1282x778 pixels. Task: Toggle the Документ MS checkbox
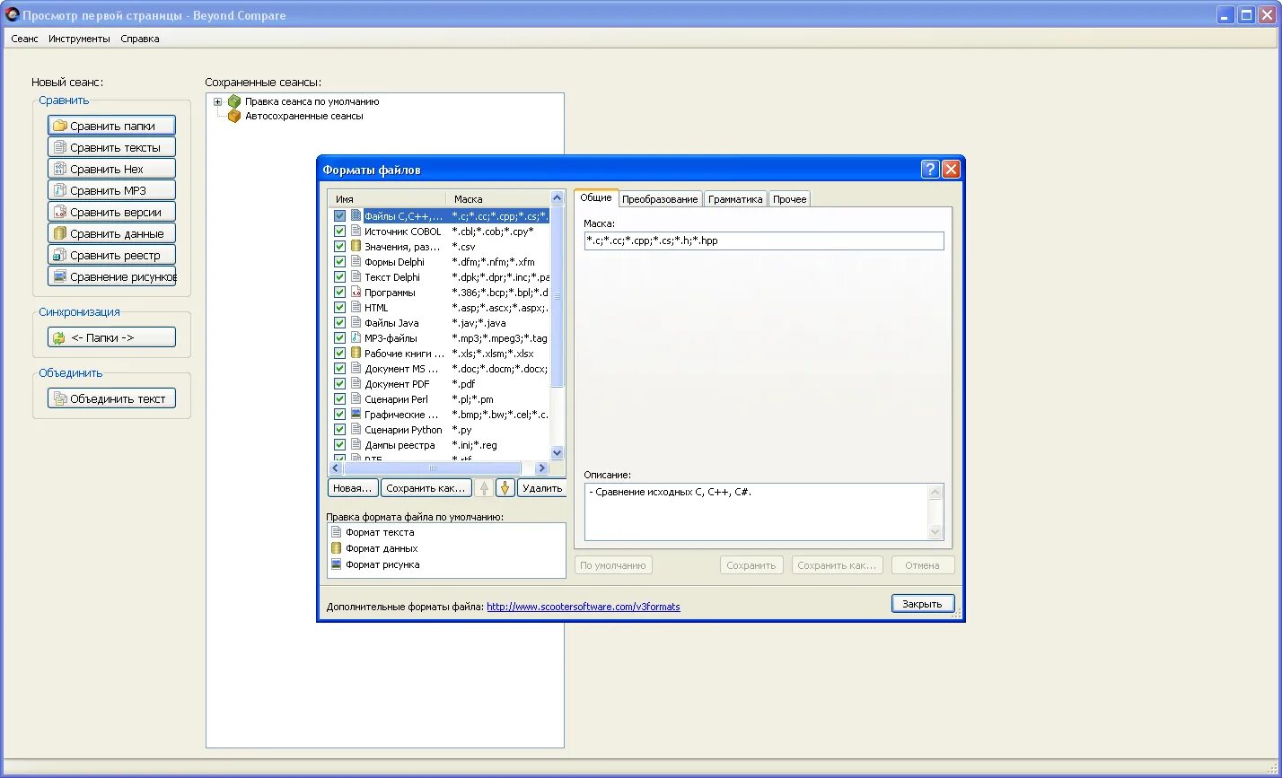(x=339, y=369)
